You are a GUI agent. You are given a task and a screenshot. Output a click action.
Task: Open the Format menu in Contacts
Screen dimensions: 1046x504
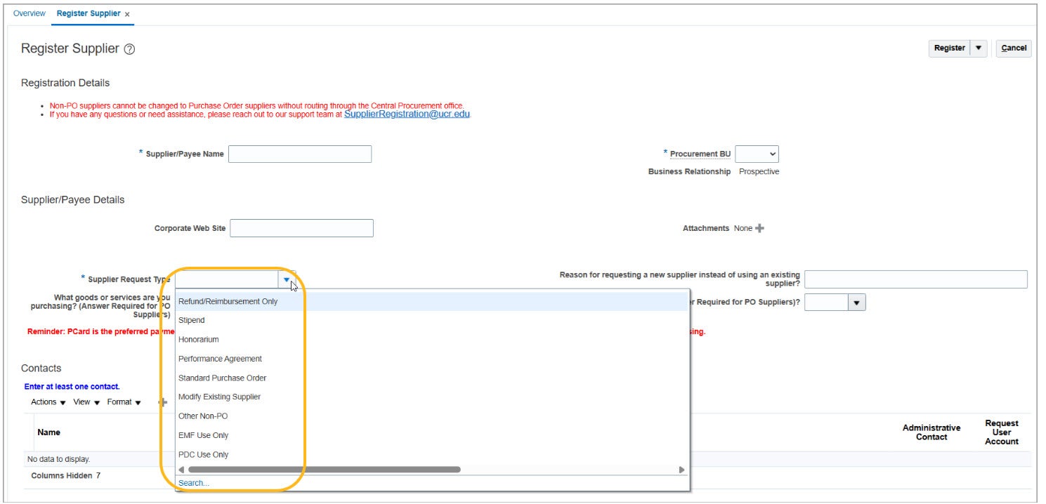coord(124,402)
